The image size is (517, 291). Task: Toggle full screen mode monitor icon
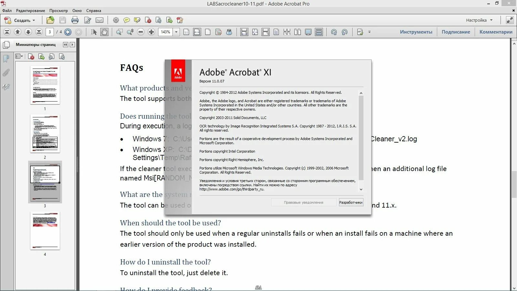308,32
